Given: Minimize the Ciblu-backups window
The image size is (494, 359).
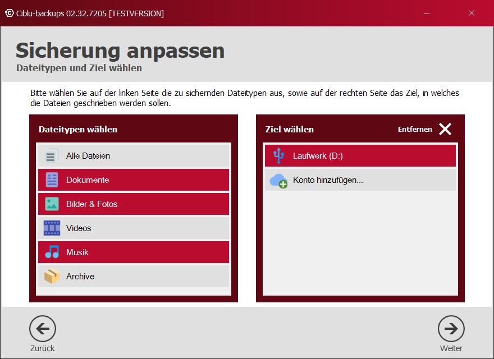Looking at the screenshot, I should tap(427, 13).
